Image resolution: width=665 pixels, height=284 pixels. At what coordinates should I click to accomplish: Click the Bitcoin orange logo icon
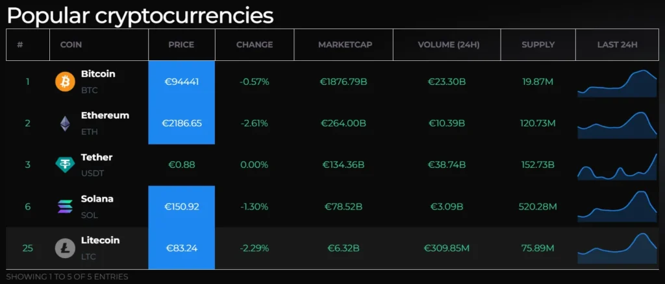click(65, 82)
